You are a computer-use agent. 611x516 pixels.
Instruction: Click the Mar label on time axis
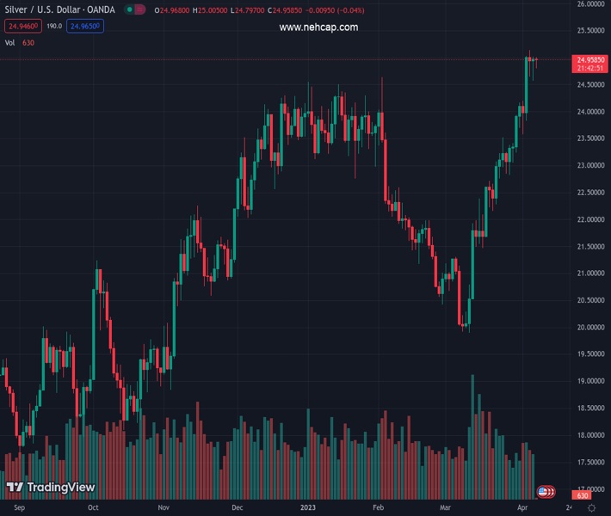(444, 508)
